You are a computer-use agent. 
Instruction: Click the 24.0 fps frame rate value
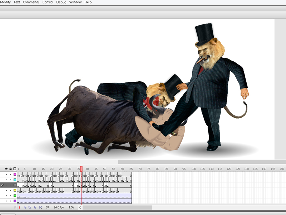coord(59,207)
